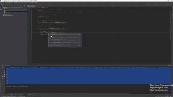Toggle Scroll to End in Run panel toolbar
Viewport: 173px width, 97px height.
click(4, 72)
